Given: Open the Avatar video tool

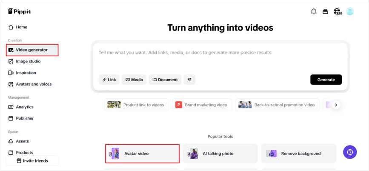Looking at the screenshot, I should [142, 154].
